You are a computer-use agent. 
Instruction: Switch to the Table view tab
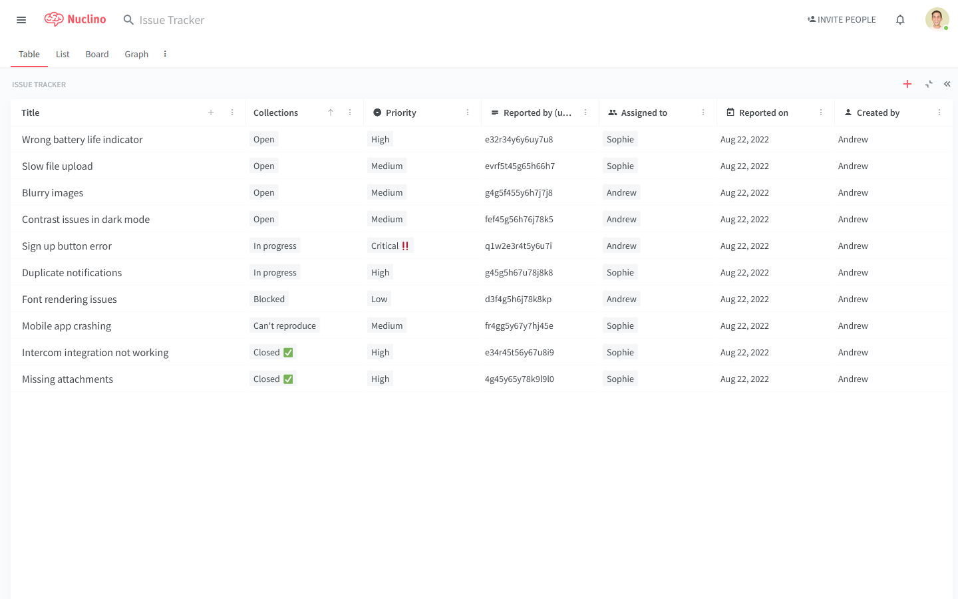coord(29,54)
